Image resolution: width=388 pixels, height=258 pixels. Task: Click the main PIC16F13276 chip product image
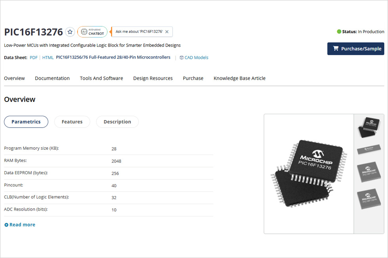[309, 174]
